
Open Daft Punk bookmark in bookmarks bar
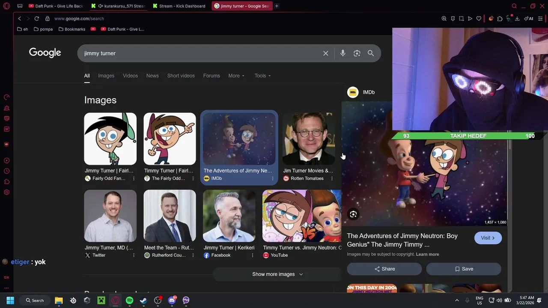pos(122,29)
